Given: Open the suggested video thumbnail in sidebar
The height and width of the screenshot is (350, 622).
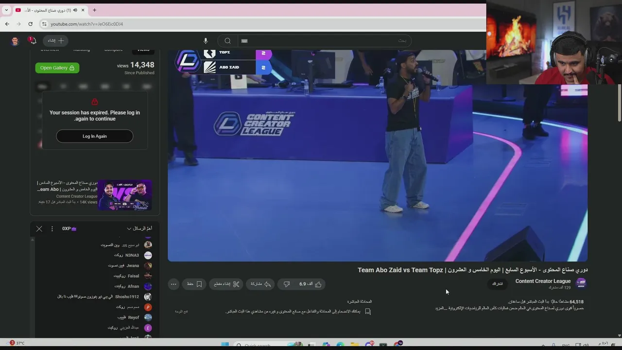Looking at the screenshot, I should pyautogui.click(x=125, y=195).
